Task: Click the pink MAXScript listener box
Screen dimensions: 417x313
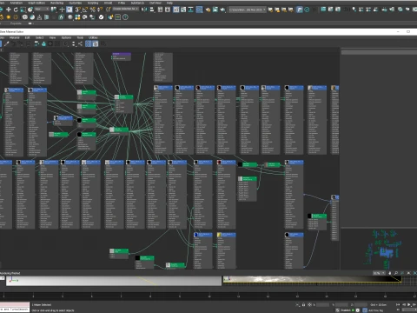Action: point(15,304)
